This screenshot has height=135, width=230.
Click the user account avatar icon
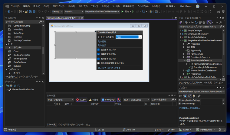point(198,6)
